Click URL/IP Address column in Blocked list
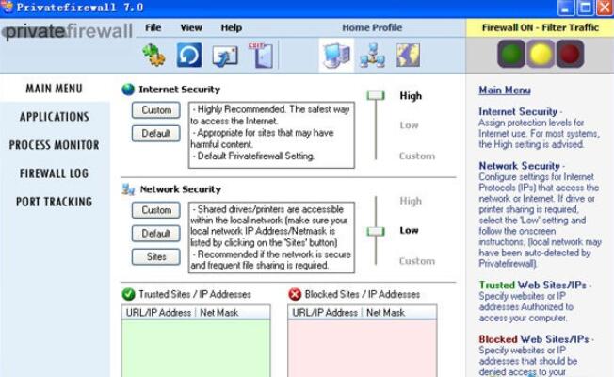The height and width of the screenshot is (377, 614). [325, 312]
